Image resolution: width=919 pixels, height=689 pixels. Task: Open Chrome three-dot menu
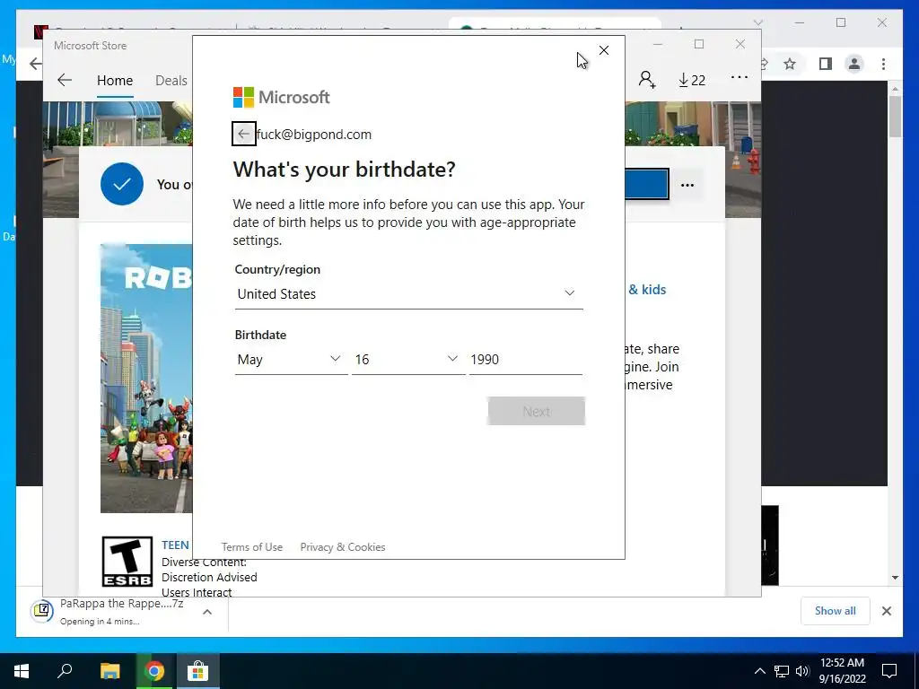[883, 64]
